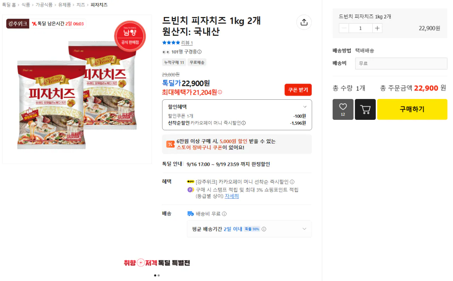
Task: Click info icon next to 배송비 무료
Action: point(224,214)
